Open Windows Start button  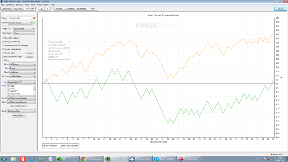point(4,159)
